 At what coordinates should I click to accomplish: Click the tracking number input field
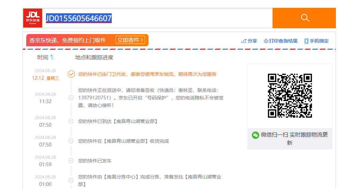click(158, 18)
